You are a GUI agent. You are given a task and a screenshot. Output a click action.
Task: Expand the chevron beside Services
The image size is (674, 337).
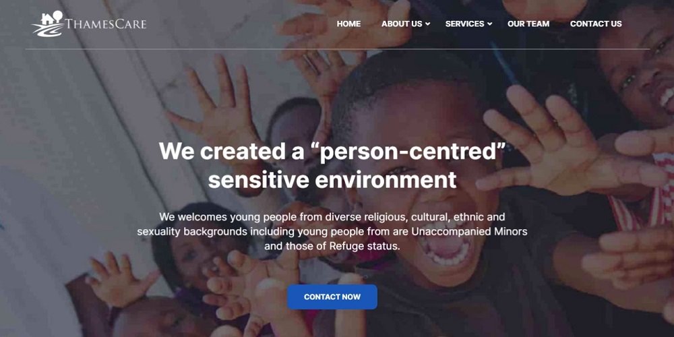[x=489, y=24]
